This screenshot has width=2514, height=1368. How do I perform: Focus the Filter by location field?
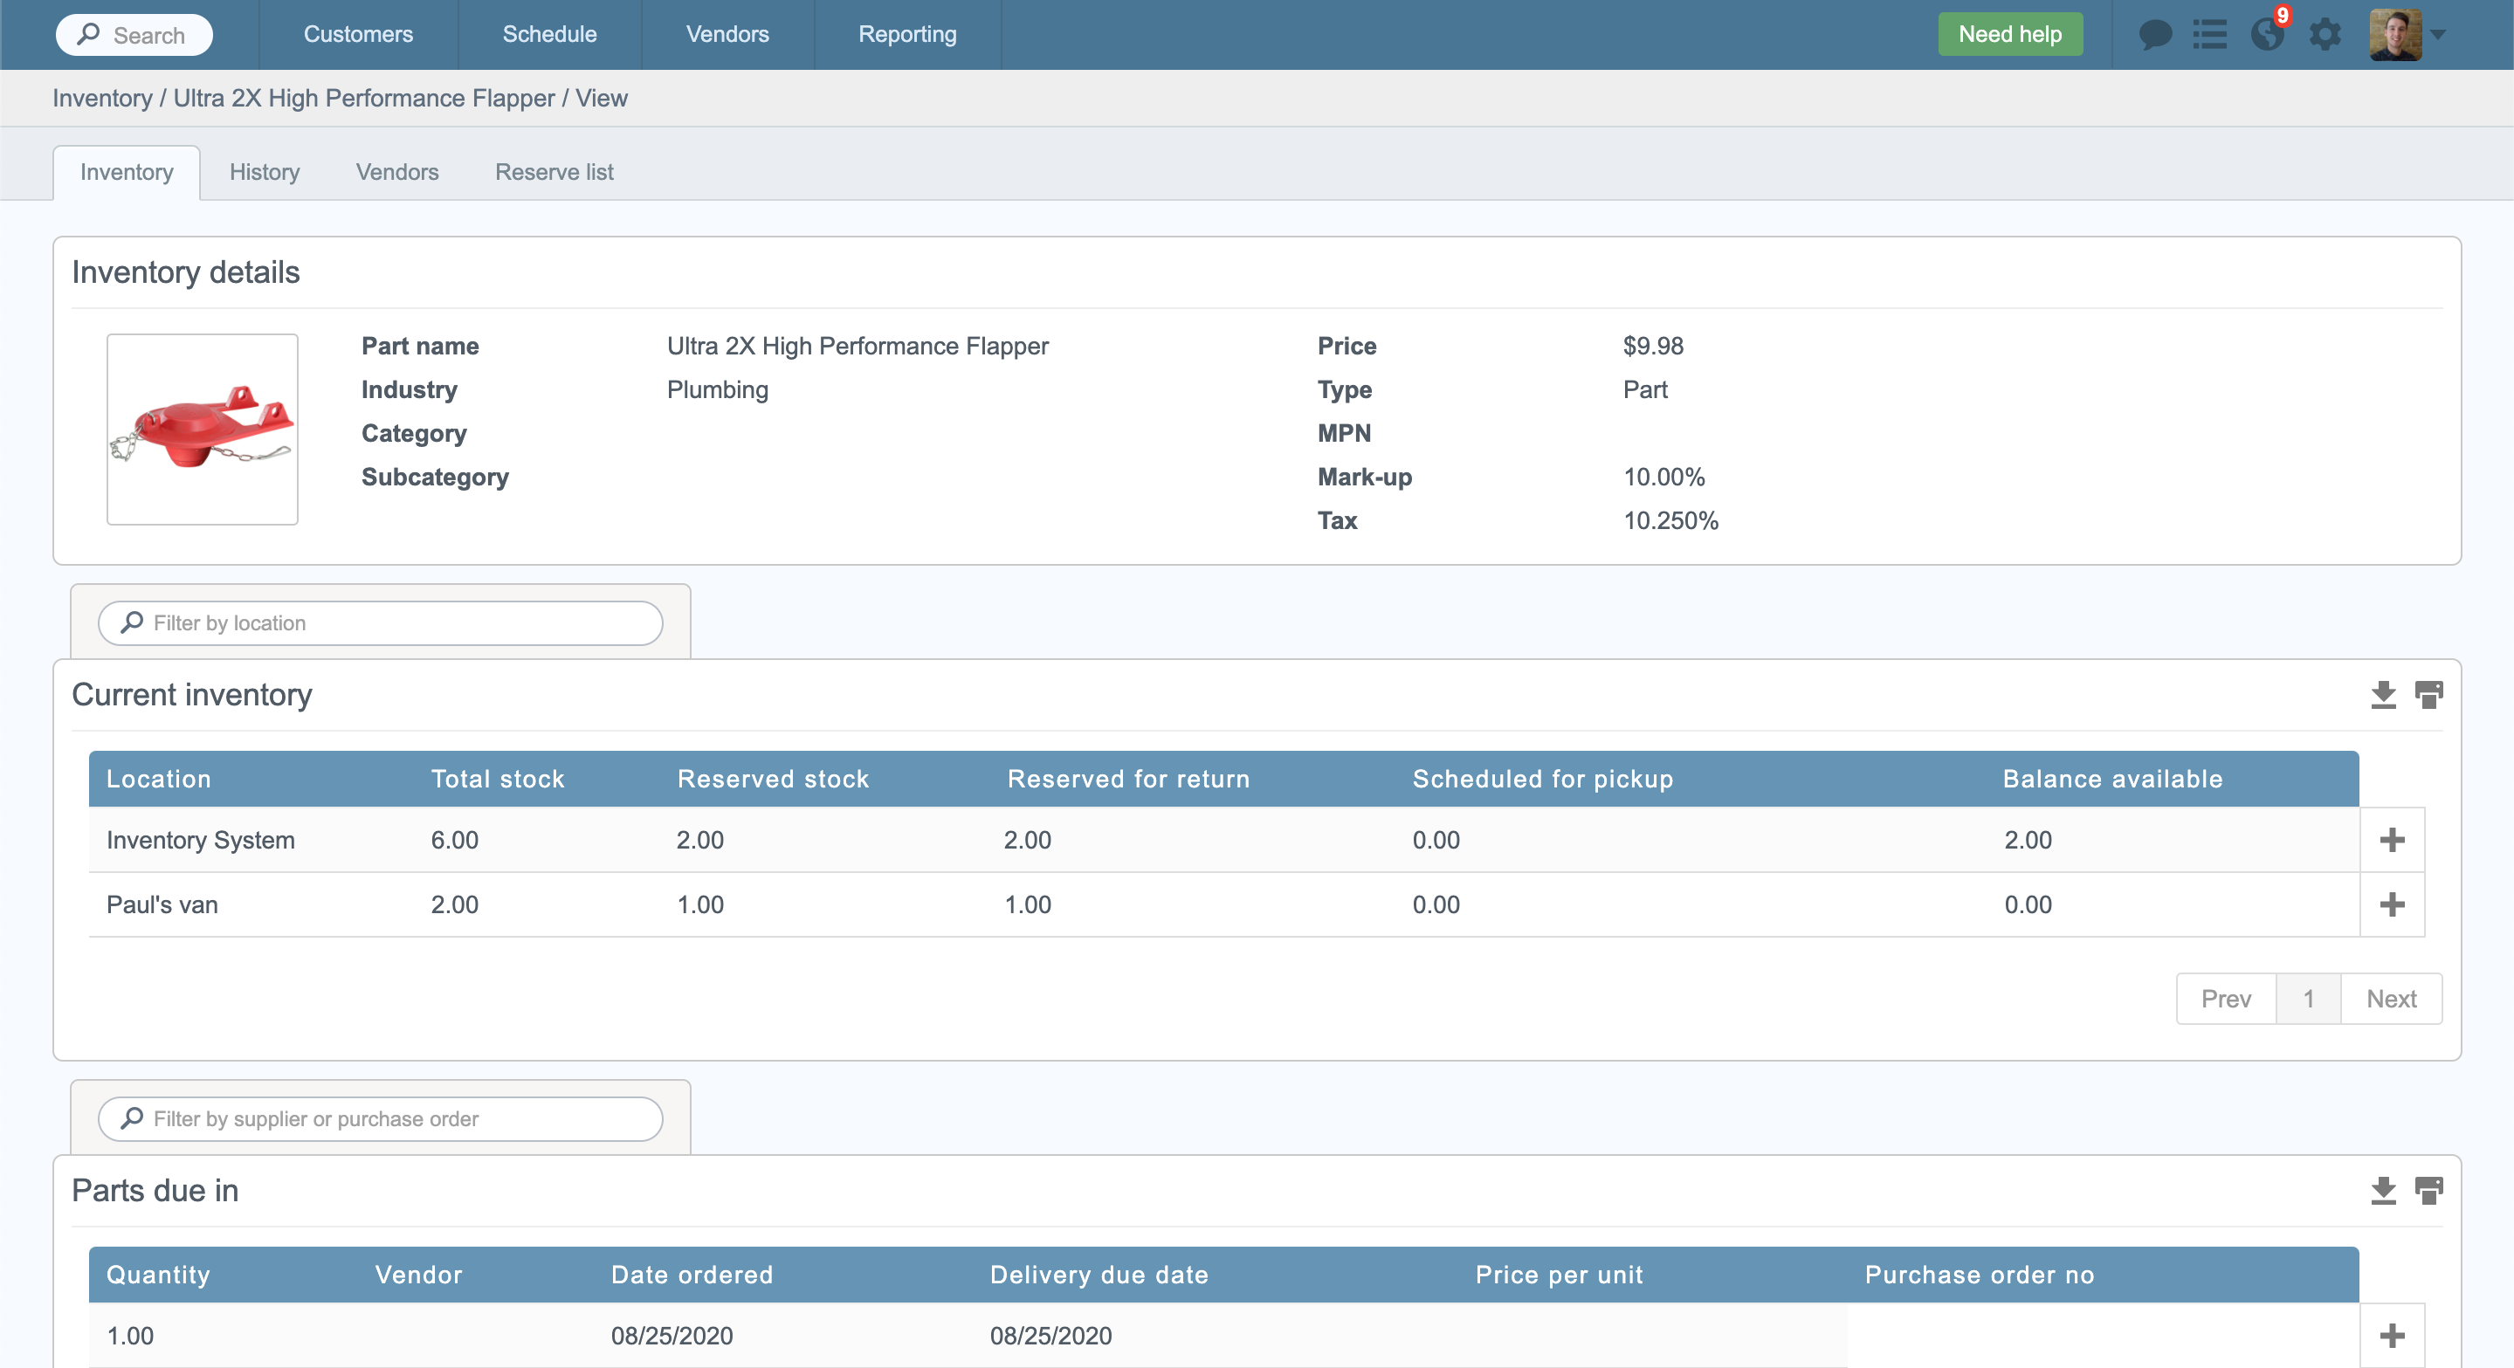[x=381, y=622]
